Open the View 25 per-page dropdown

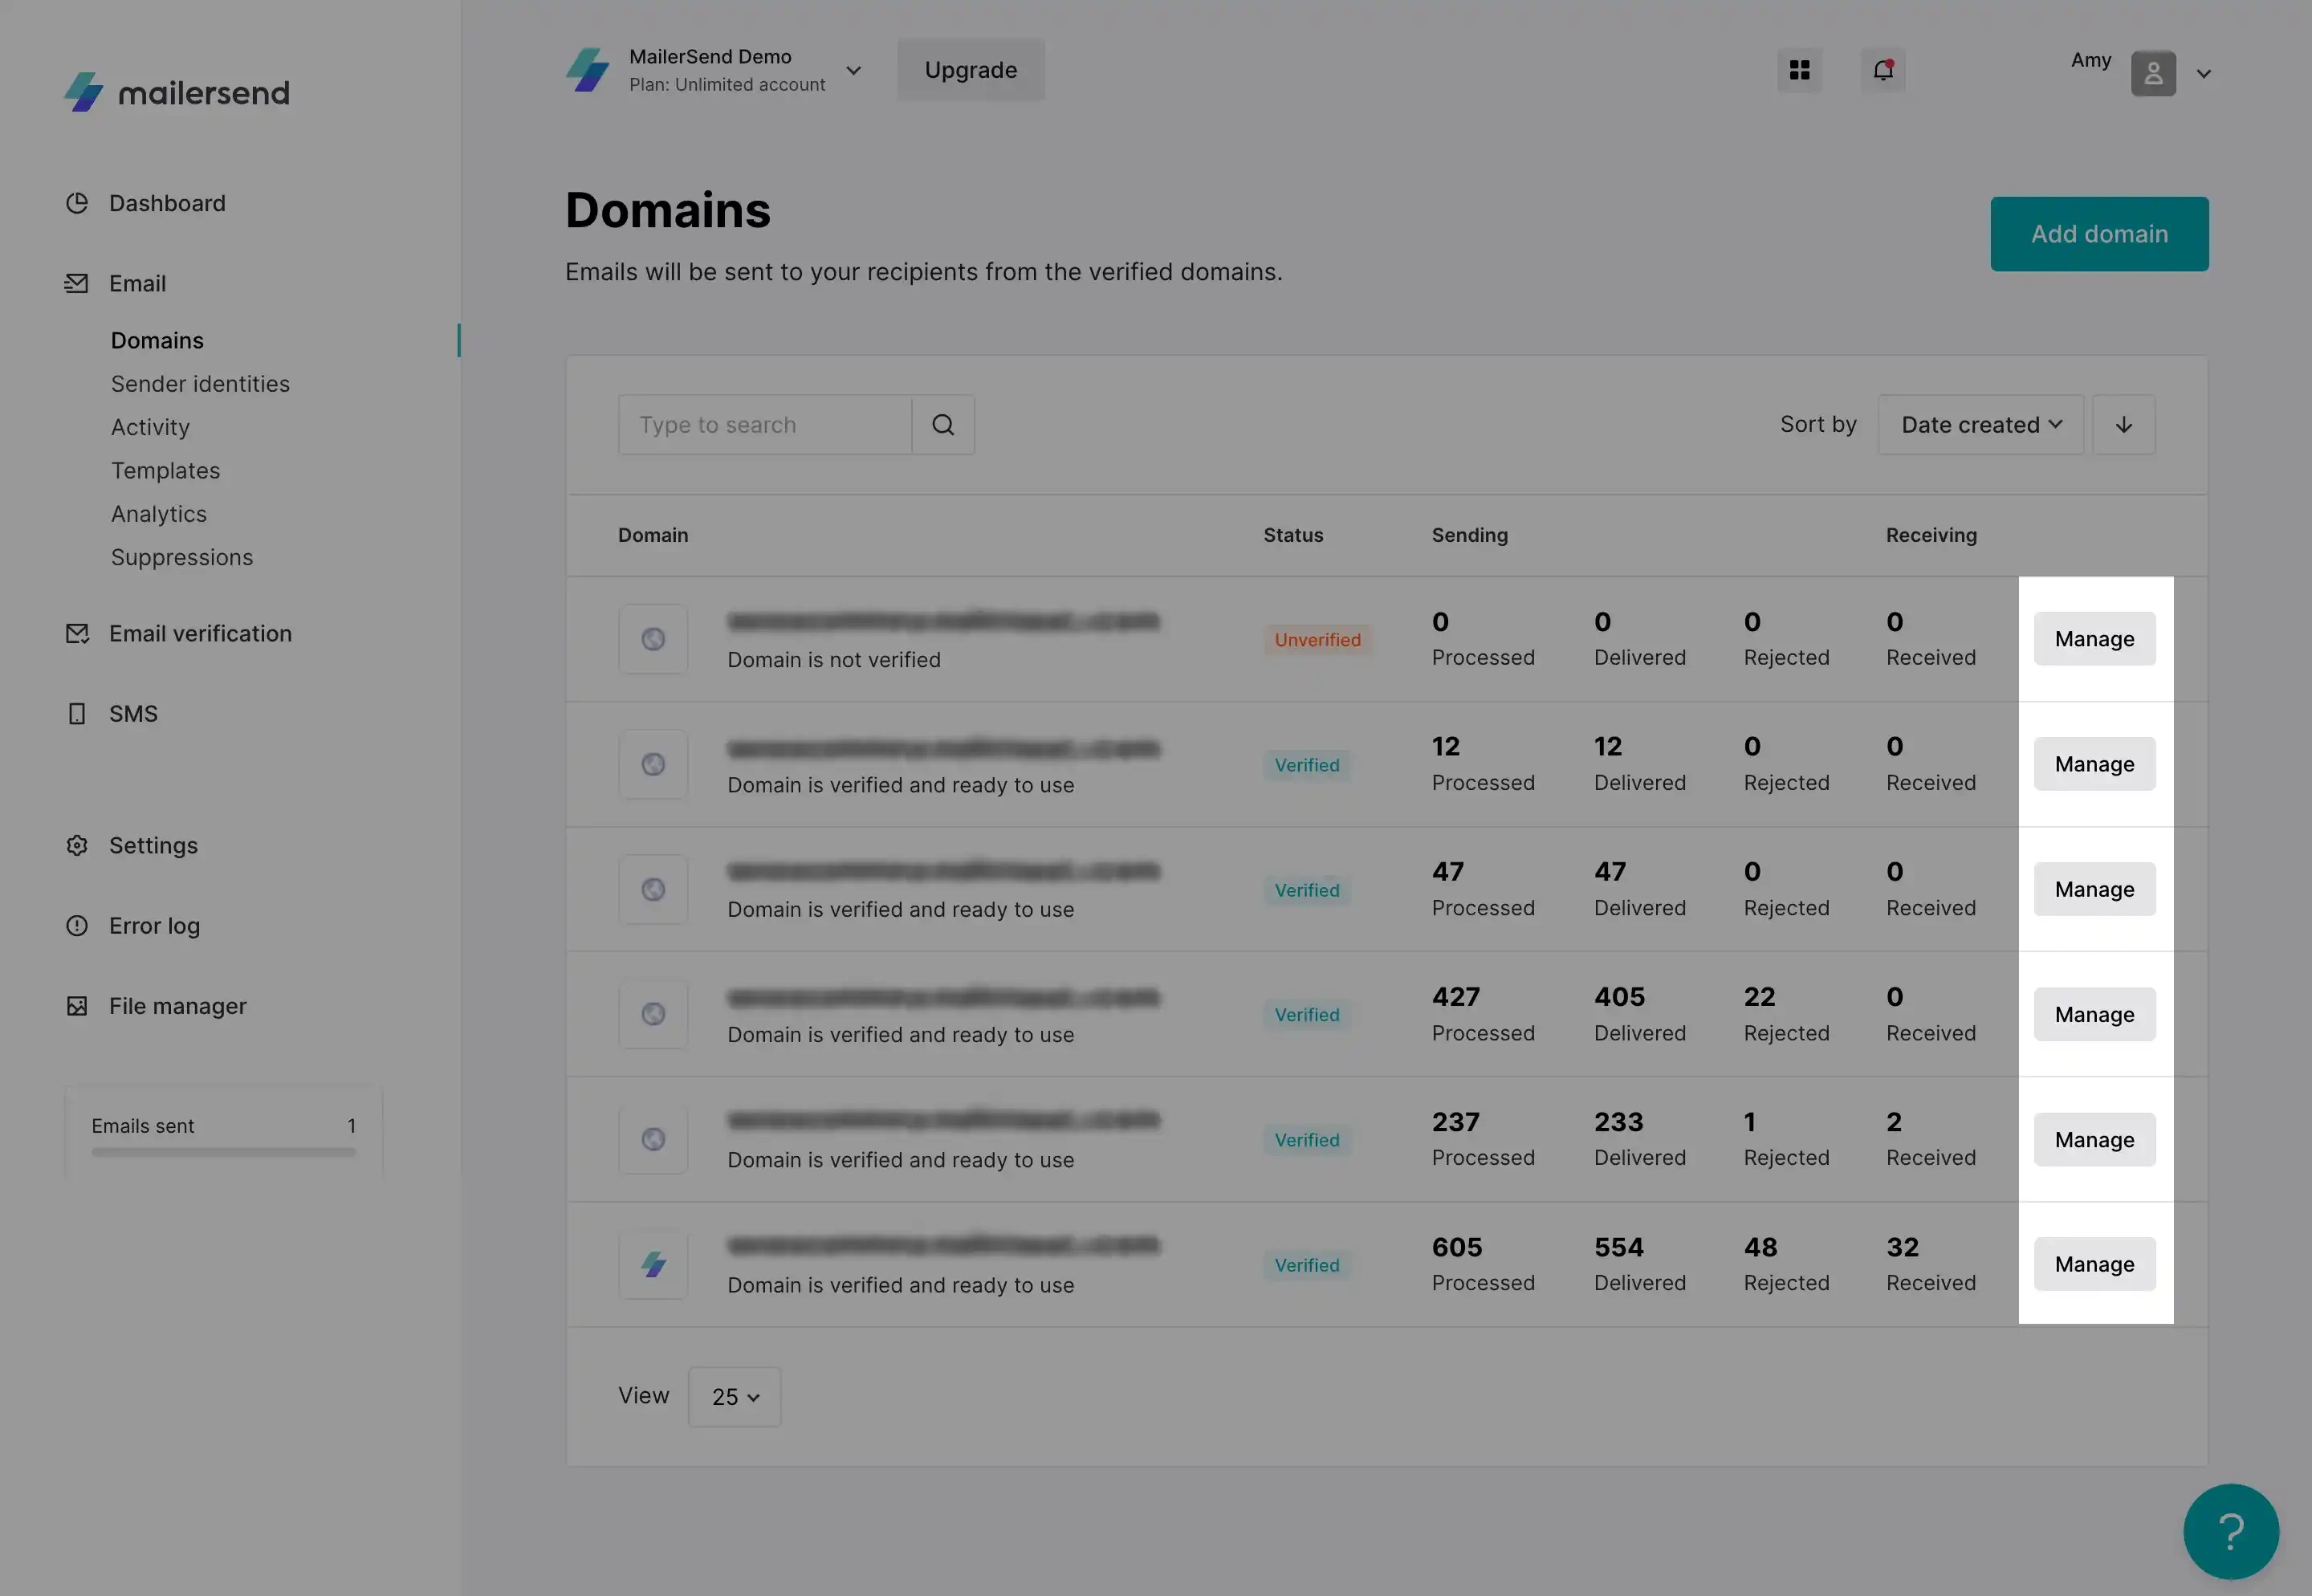point(734,1397)
